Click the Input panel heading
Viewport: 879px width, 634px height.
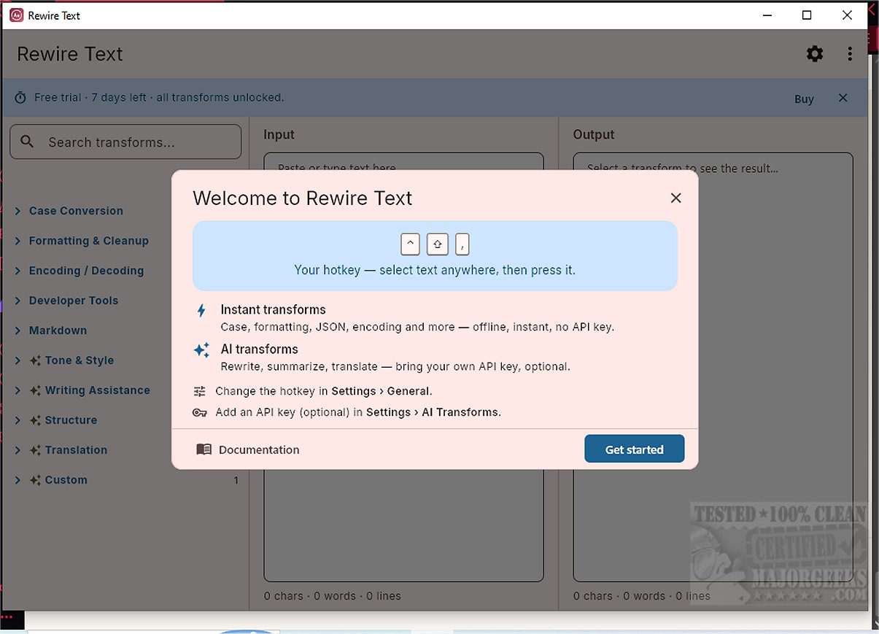[x=279, y=134]
